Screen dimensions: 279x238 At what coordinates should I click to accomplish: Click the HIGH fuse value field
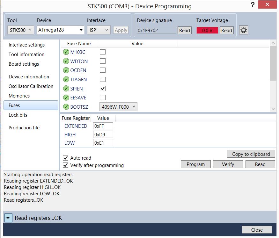(x=103, y=134)
